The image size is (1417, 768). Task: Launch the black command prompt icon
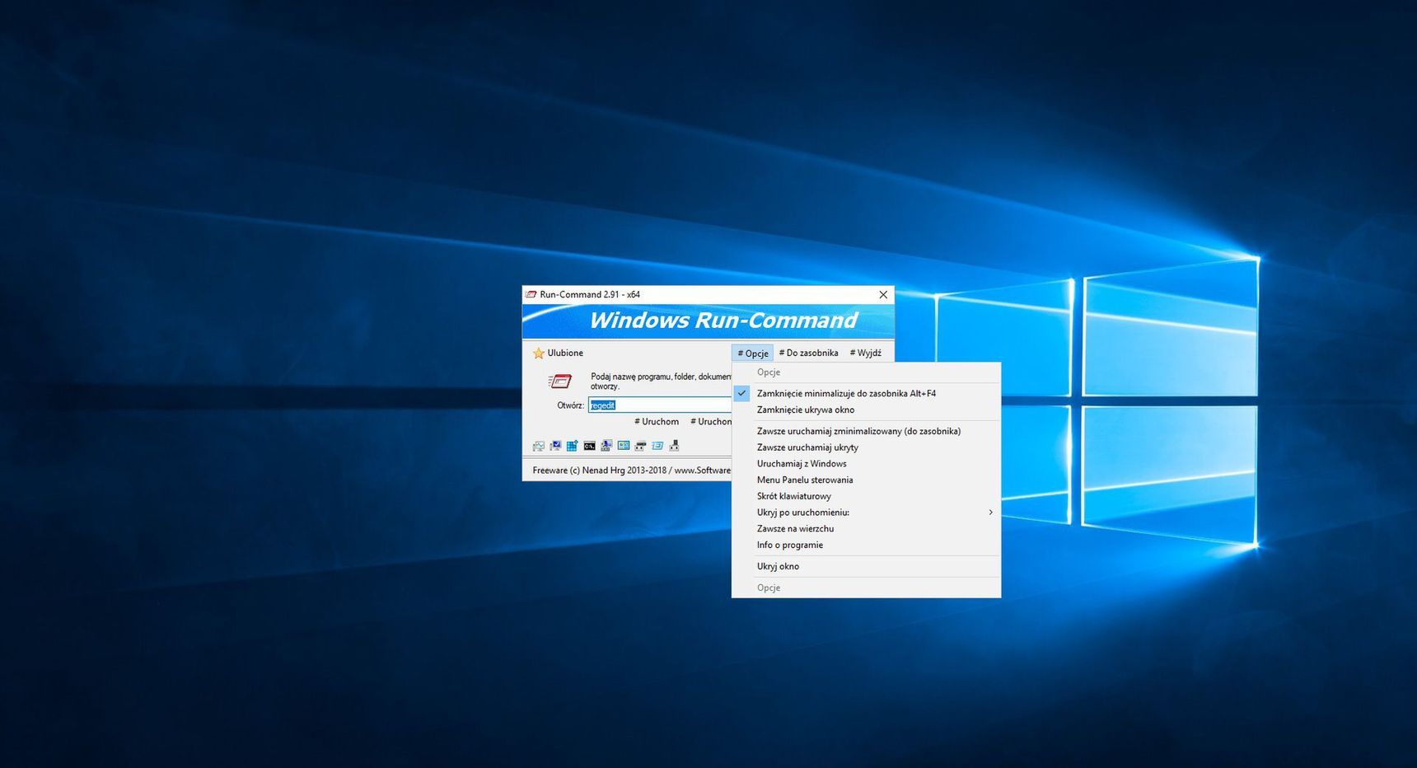(589, 446)
